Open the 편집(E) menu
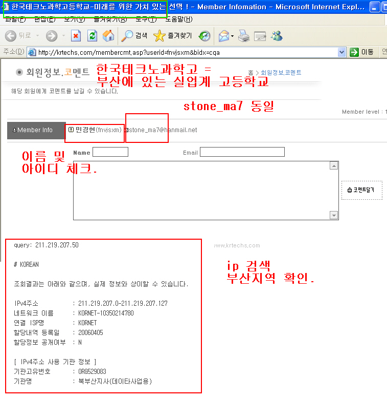Image resolution: width=387 pixels, height=399 pixels. pyautogui.click(x=45, y=19)
